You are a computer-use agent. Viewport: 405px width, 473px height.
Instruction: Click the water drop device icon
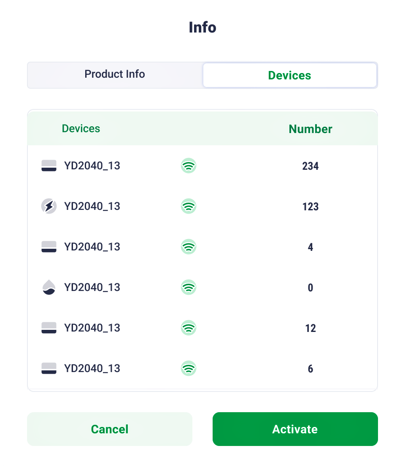click(x=49, y=288)
